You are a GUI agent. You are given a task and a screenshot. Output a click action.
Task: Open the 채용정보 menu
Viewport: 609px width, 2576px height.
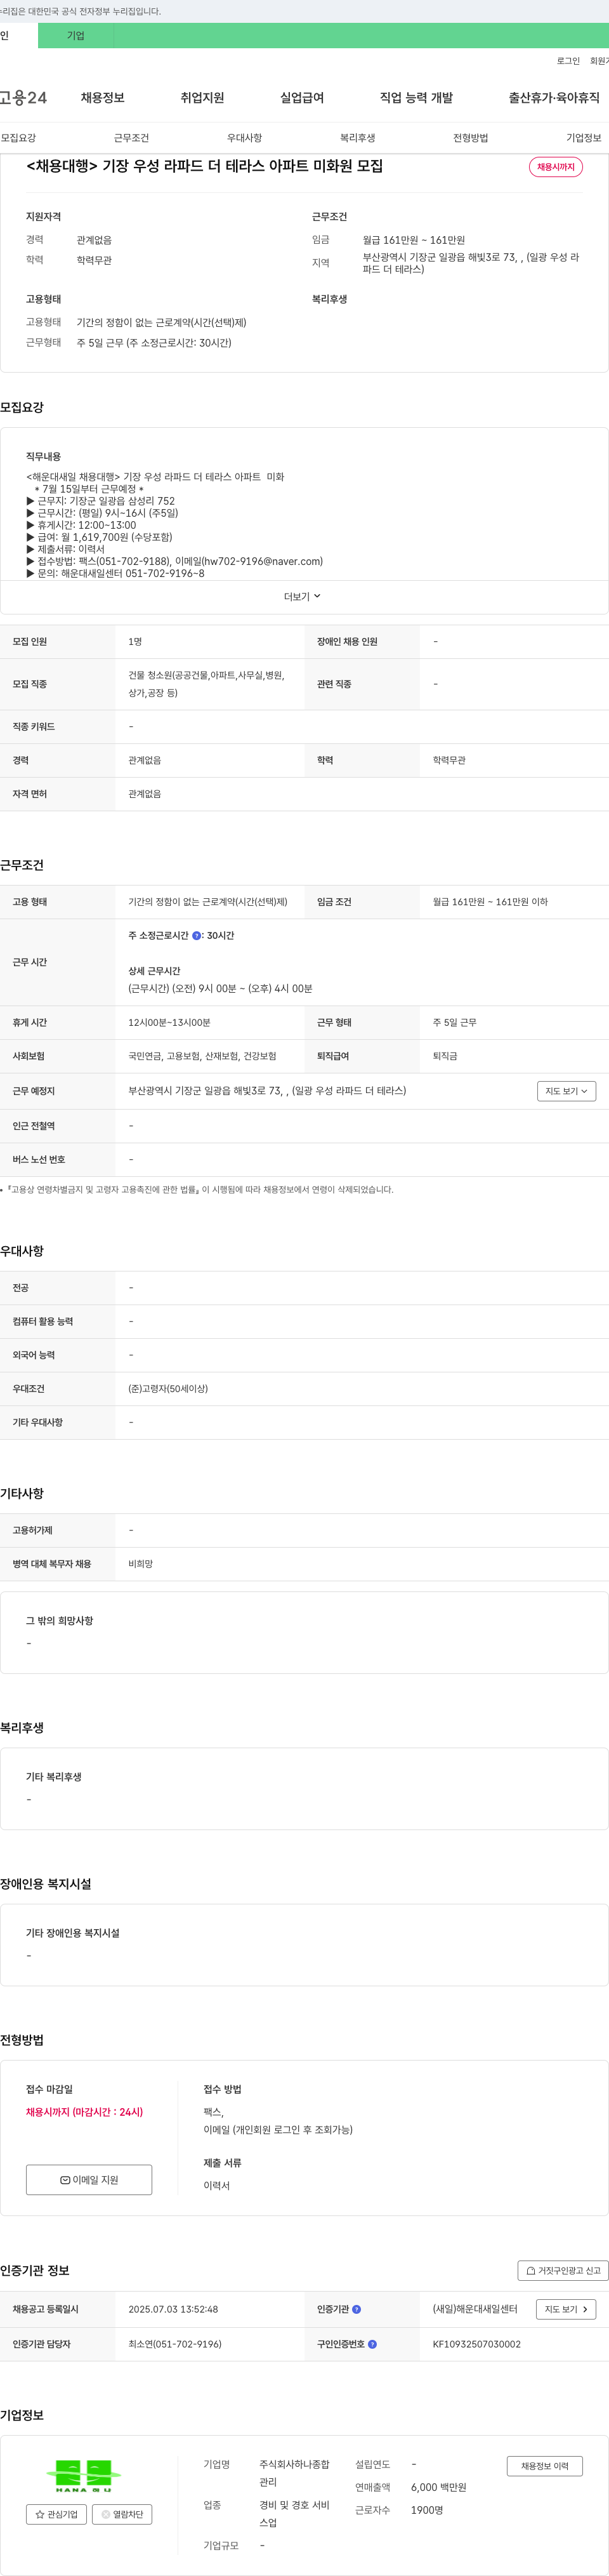[x=103, y=97]
